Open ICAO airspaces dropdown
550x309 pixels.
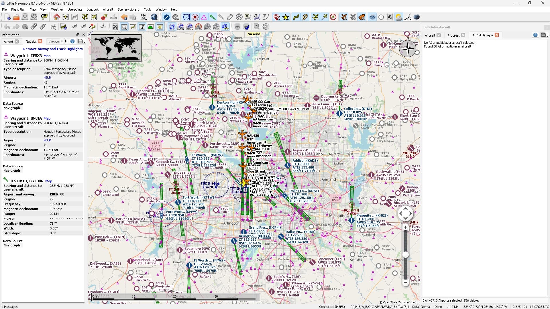tap(181, 27)
